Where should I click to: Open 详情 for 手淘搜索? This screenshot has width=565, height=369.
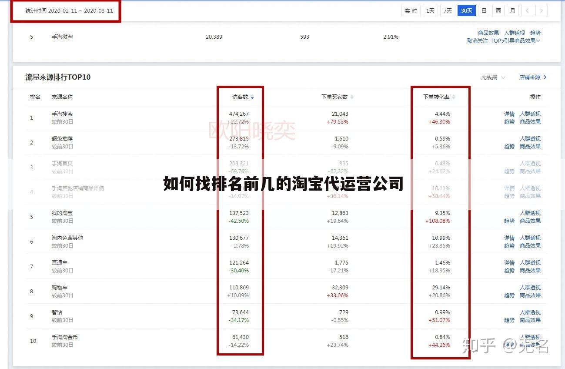click(x=509, y=114)
